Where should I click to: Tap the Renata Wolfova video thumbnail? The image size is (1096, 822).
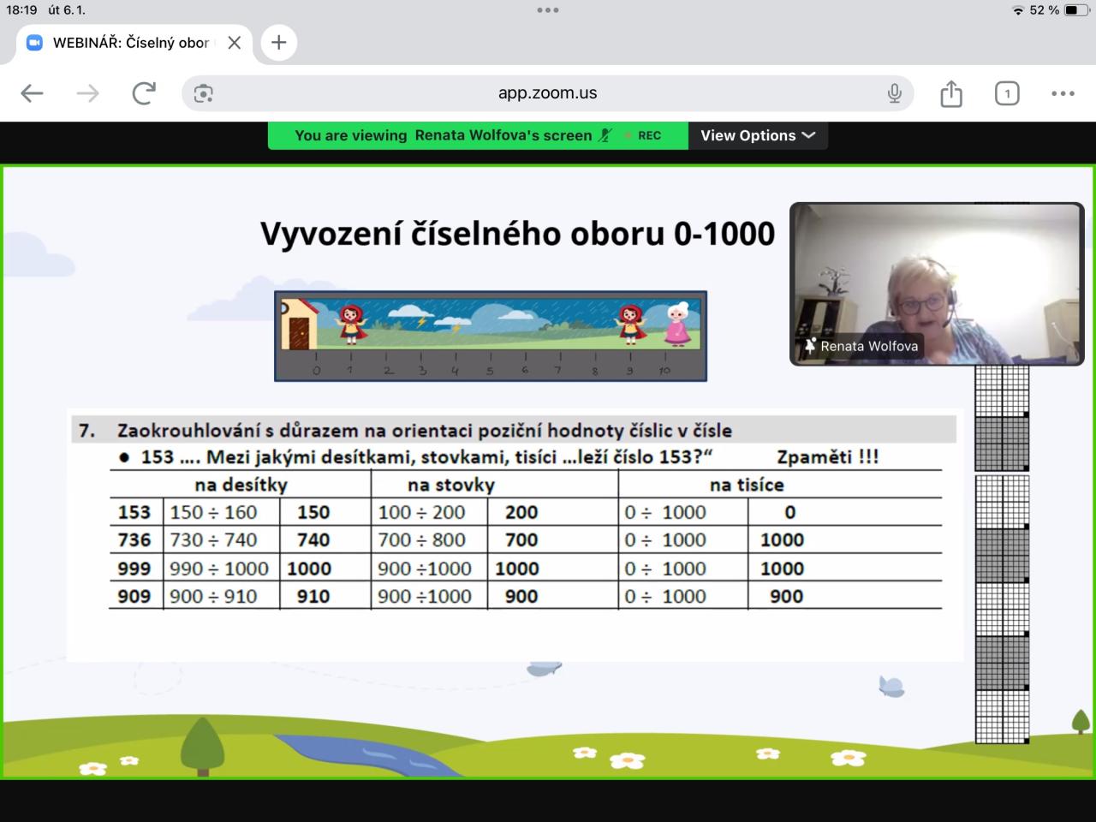pos(936,274)
